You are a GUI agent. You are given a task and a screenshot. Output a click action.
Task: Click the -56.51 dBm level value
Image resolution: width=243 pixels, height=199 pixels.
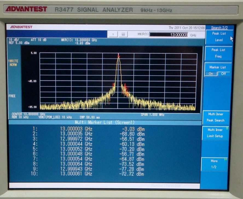point(132,139)
